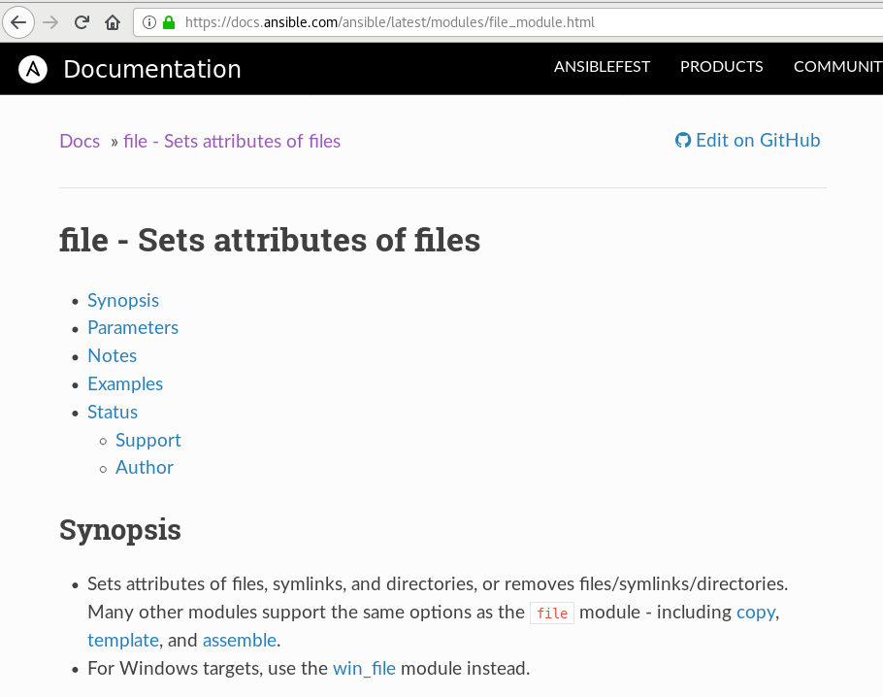Open Edit on GitHub link
Image resolution: width=883 pixels, height=697 pixels.
tap(758, 141)
